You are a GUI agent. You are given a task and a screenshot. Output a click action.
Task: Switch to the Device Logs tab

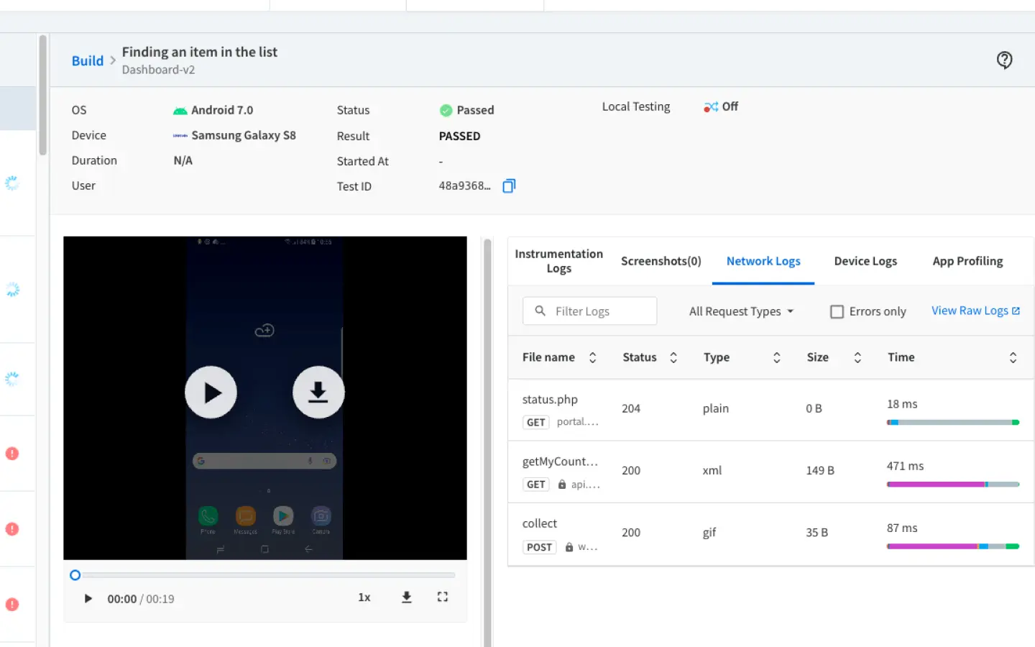[x=865, y=261]
